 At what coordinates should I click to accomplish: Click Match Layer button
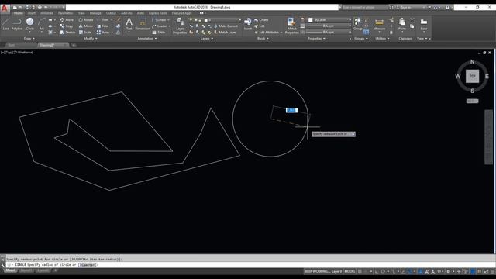[x=225, y=33]
